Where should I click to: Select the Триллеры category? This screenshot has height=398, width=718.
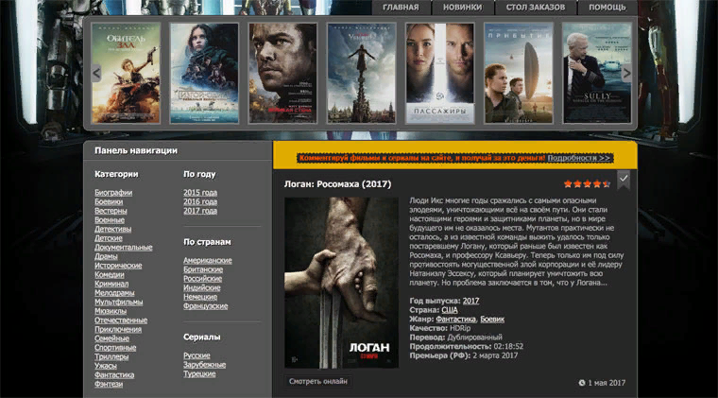pyautogui.click(x=111, y=356)
